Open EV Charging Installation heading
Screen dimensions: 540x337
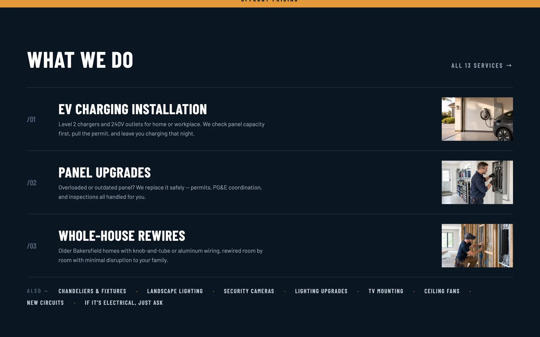coord(133,109)
